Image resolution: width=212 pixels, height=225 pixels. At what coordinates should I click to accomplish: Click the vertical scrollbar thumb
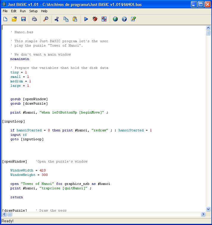point(208,33)
